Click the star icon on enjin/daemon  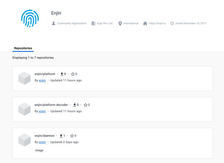tap(72, 136)
